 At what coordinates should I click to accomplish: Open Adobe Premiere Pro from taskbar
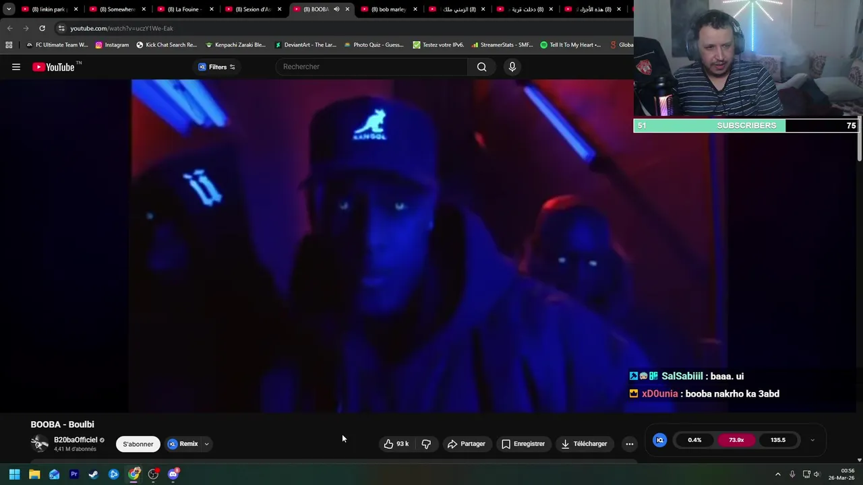pos(74,474)
